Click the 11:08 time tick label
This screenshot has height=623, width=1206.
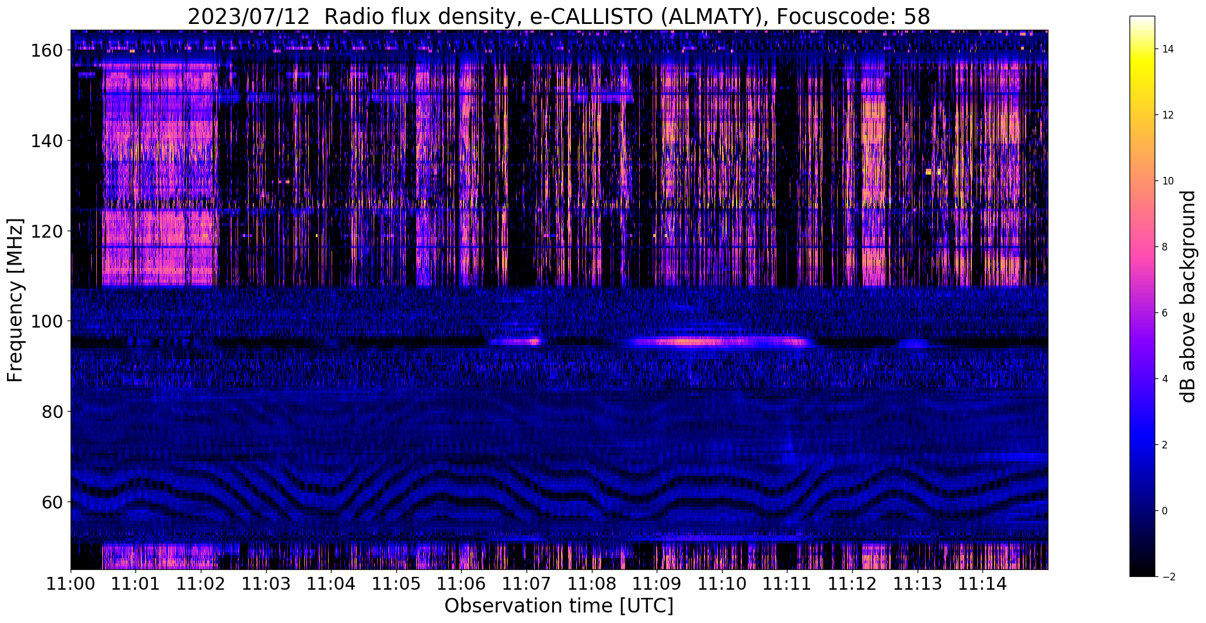tap(592, 583)
